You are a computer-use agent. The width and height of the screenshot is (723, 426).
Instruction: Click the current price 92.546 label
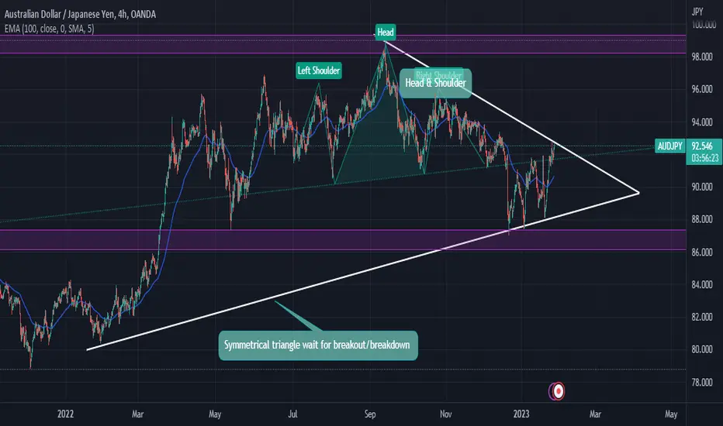[x=702, y=146]
